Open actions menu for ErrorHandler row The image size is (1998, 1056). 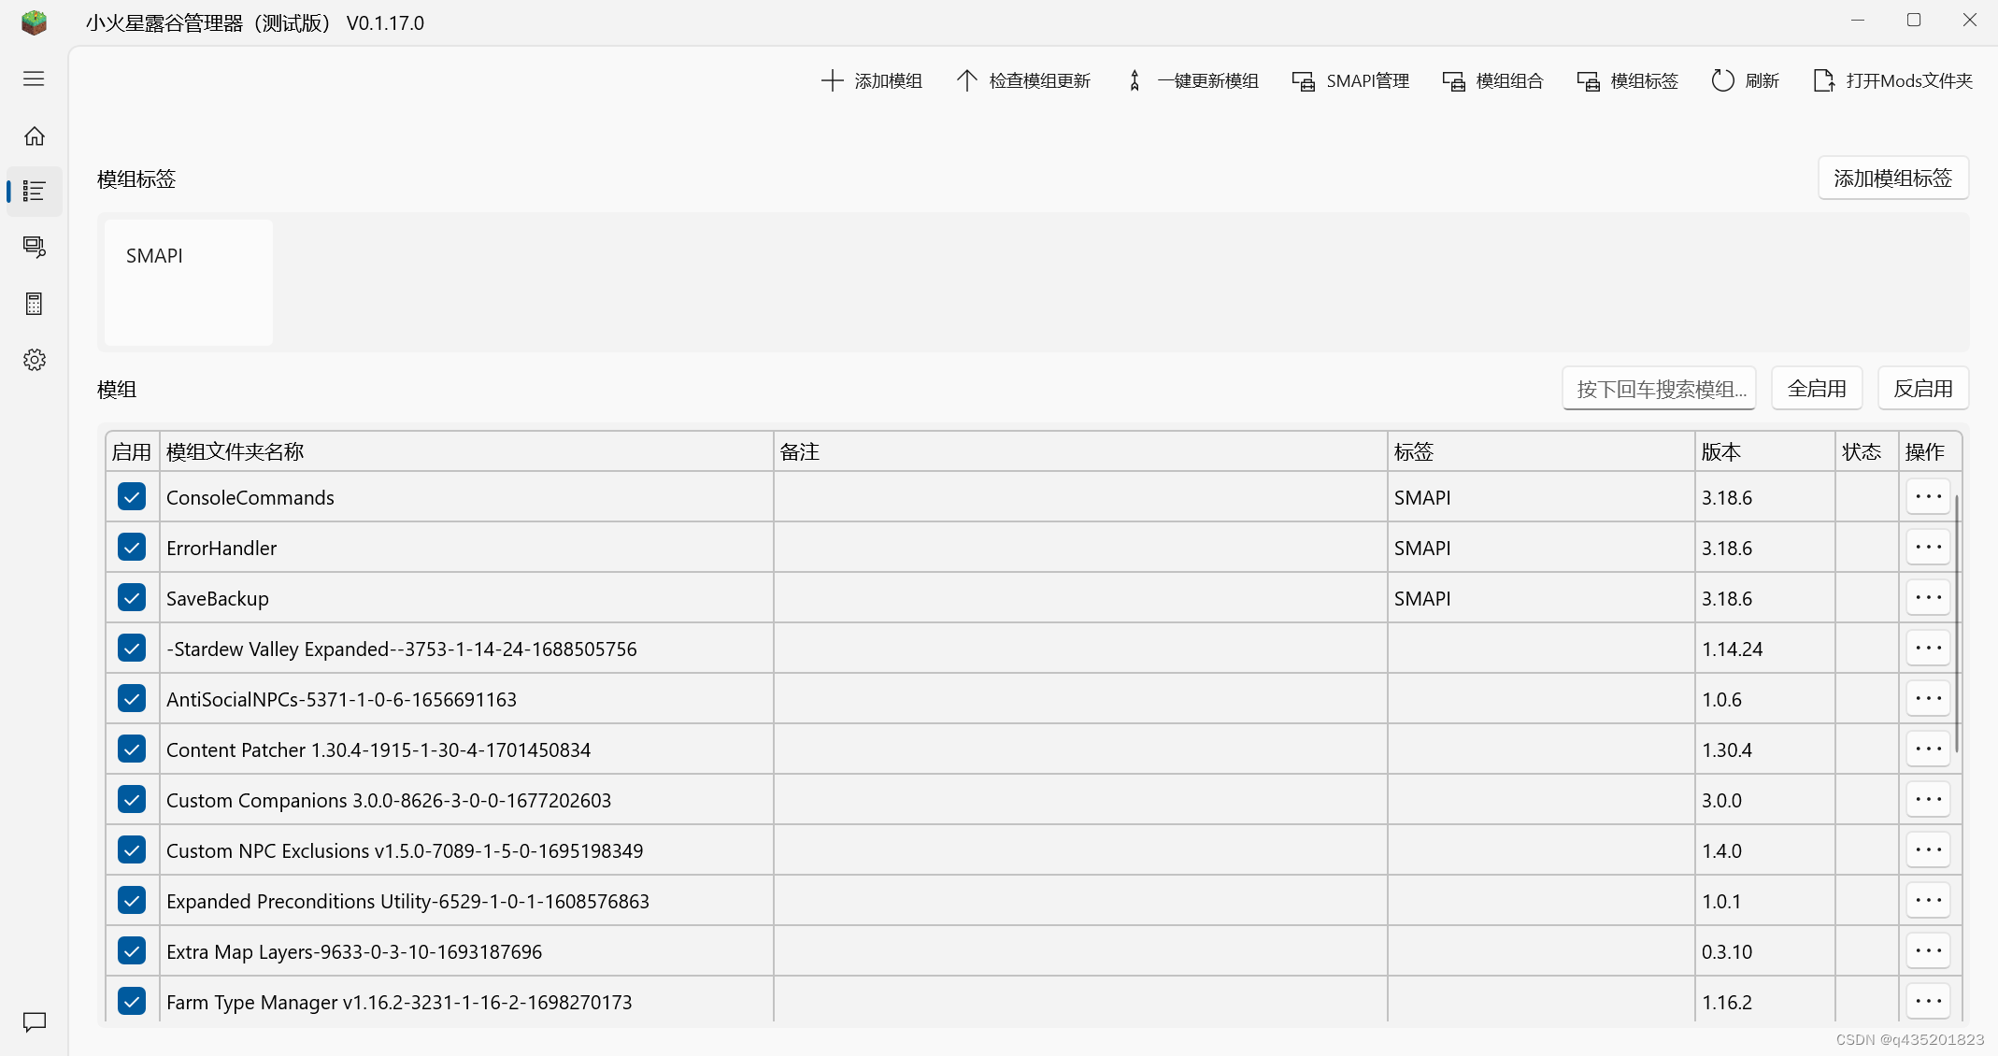click(1927, 547)
